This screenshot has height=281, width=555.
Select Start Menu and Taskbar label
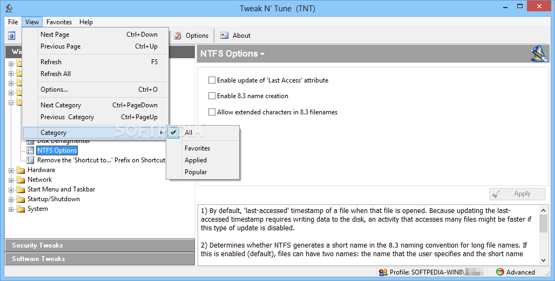pos(61,189)
